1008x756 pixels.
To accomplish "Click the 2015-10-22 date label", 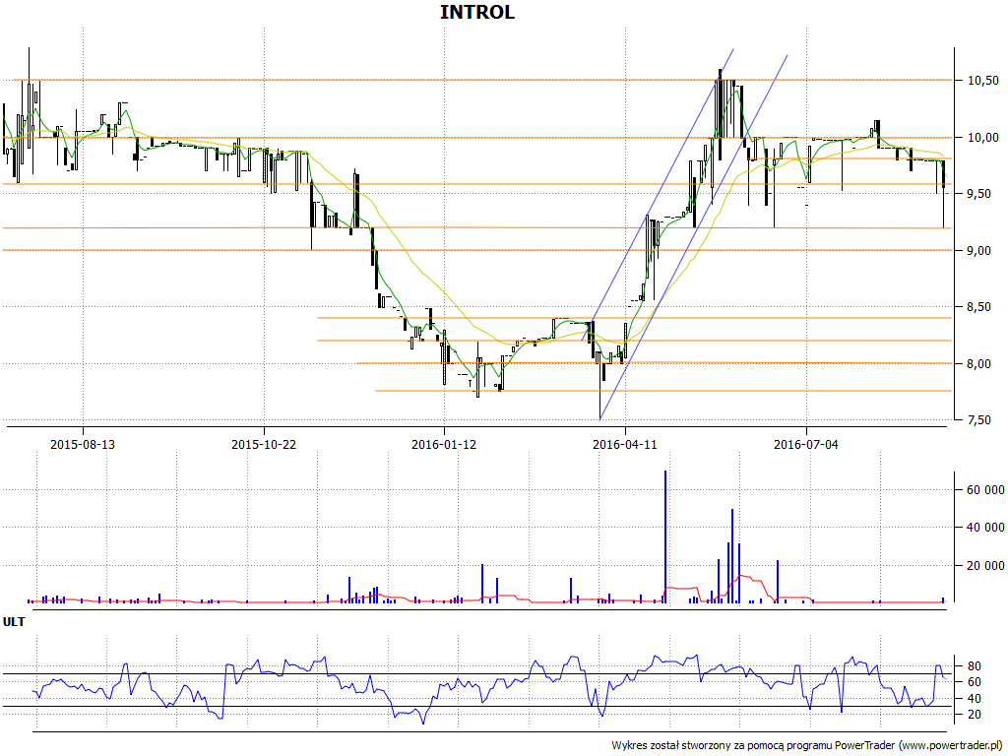I will pyautogui.click(x=264, y=444).
